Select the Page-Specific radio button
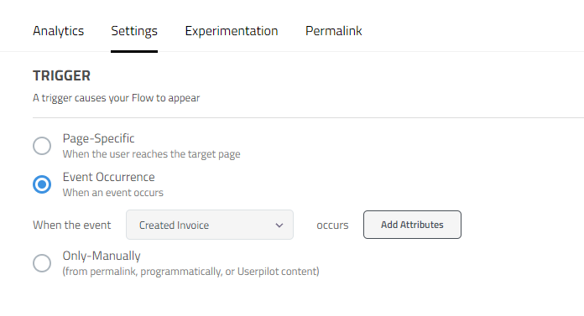This screenshot has width=584, height=316. 42,146
